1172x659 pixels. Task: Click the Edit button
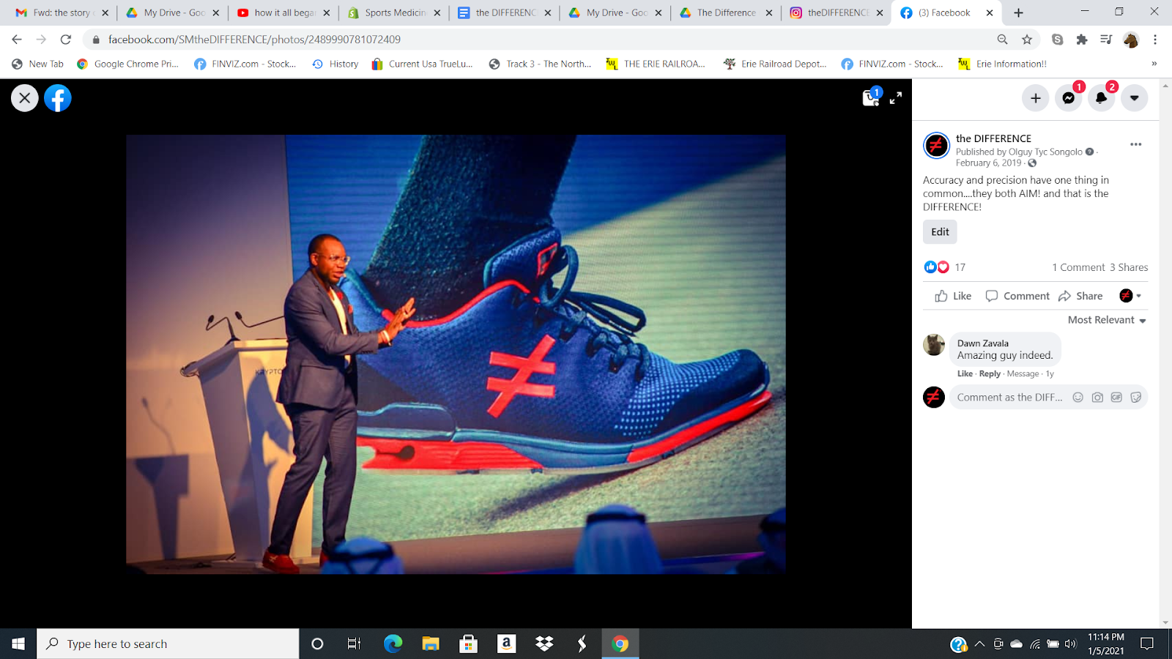coord(940,232)
